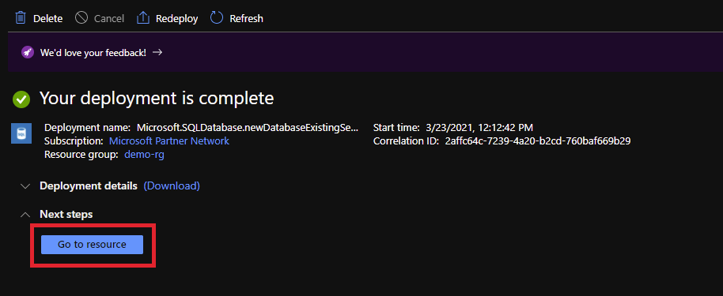Click the circular Refresh arrow icon

coord(216,18)
